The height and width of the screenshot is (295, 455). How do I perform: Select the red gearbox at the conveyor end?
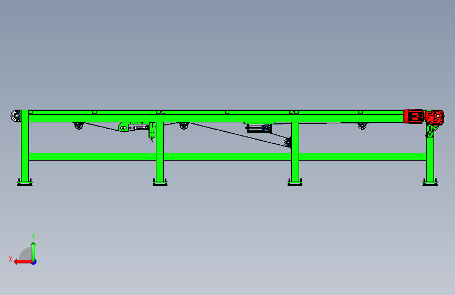435,117
